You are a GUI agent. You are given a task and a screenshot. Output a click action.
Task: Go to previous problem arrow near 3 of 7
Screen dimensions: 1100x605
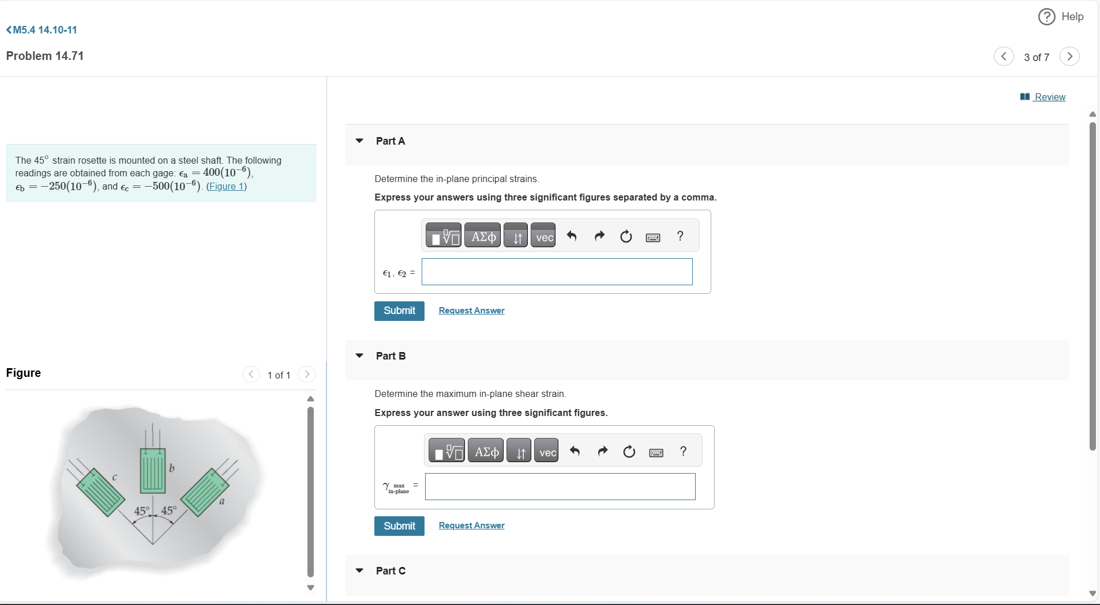tap(1004, 56)
